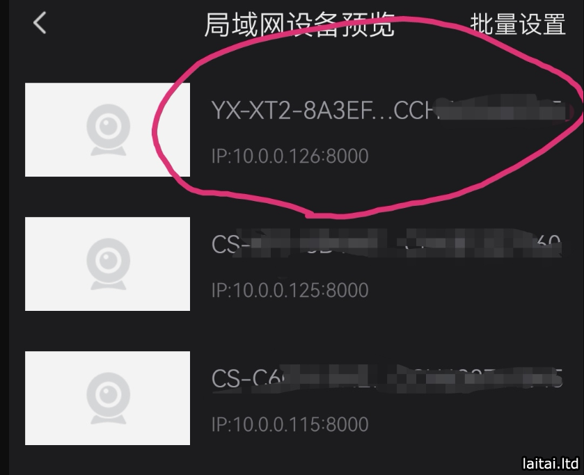Select the device name starting CS-C6

point(386,378)
